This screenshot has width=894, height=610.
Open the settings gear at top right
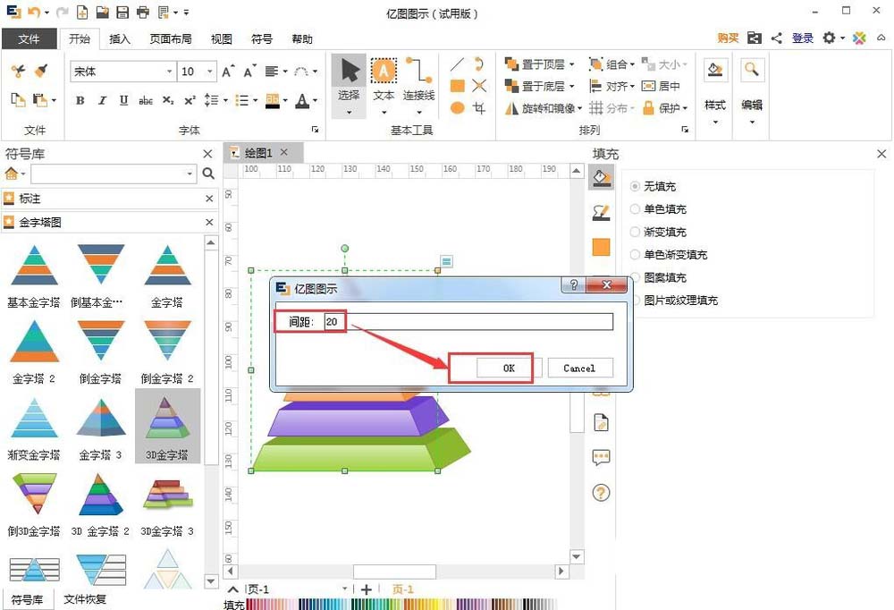(x=831, y=38)
